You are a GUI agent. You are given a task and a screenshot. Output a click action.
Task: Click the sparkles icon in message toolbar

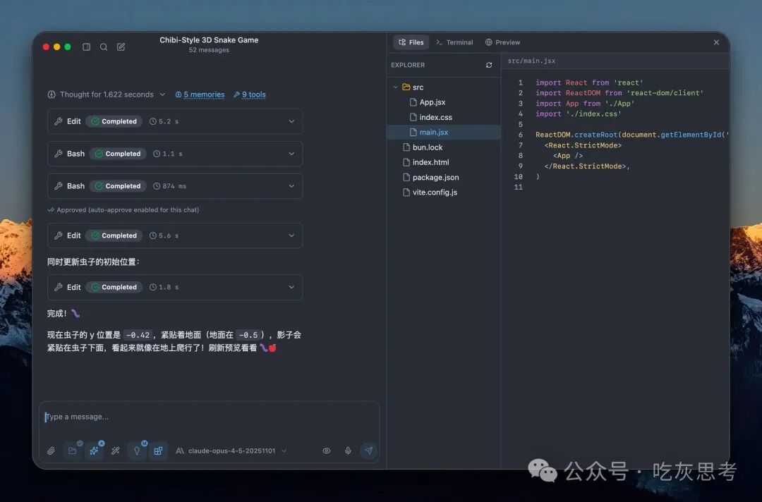94,451
